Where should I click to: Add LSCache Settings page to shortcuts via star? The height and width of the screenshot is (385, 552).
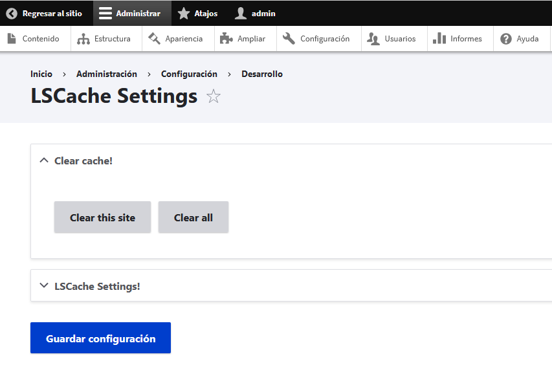tap(214, 96)
